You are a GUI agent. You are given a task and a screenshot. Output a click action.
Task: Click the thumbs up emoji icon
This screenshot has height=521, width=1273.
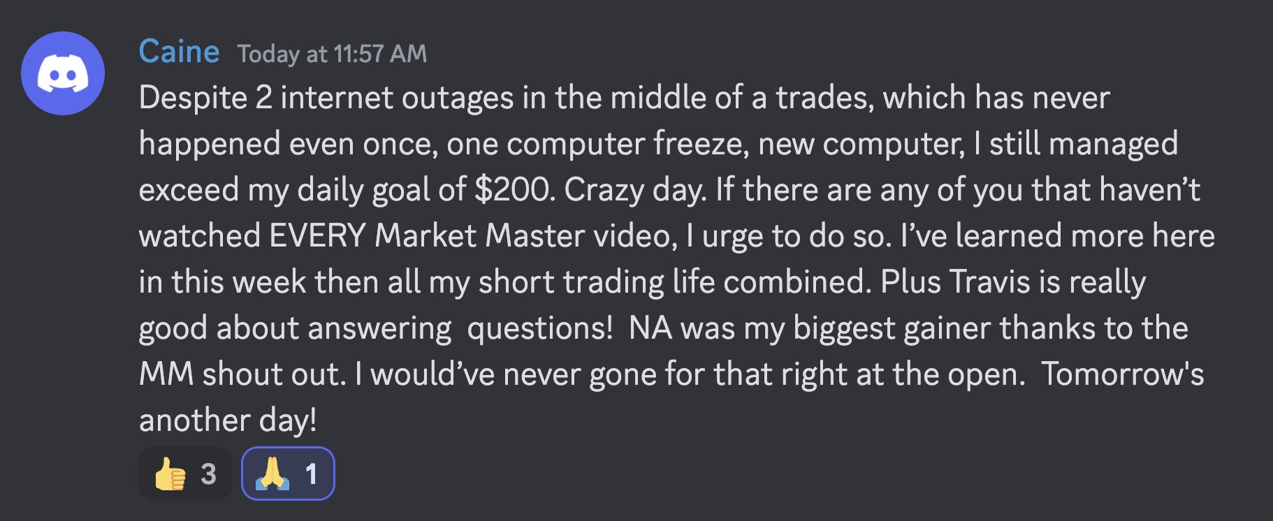(x=170, y=474)
